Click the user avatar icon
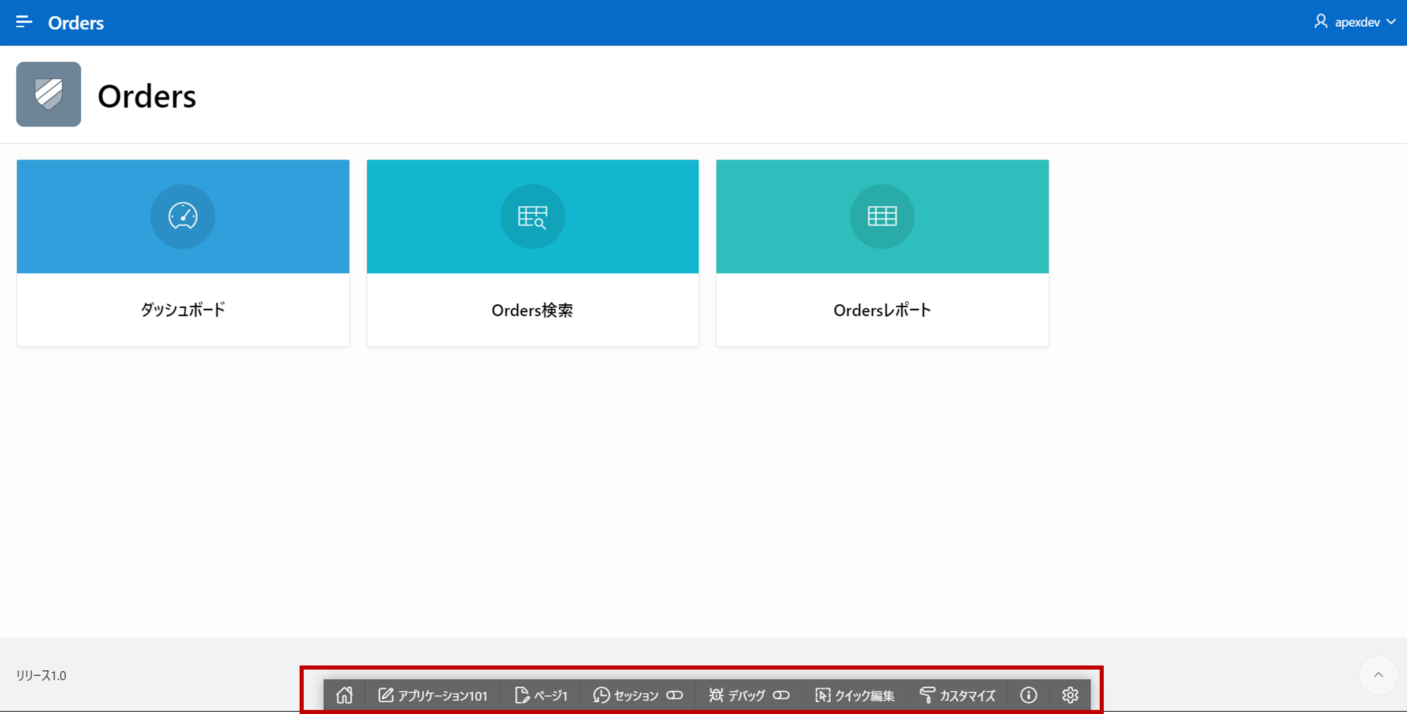This screenshot has width=1407, height=714. coord(1321,22)
